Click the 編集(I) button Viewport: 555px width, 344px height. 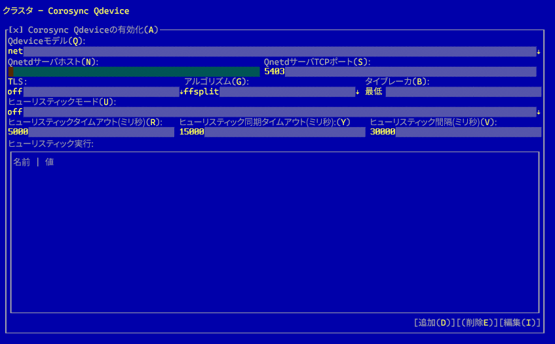pos(520,323)
